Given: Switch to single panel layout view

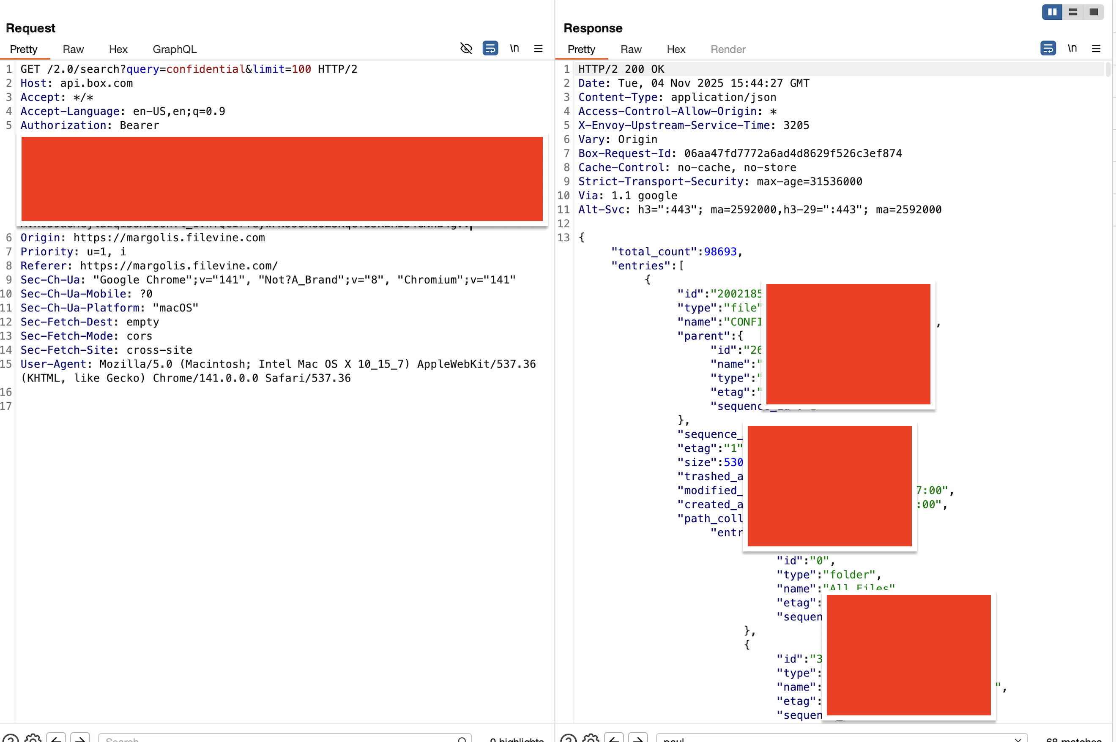Looking at the screenshot, I should click(x=1094, y=12).
